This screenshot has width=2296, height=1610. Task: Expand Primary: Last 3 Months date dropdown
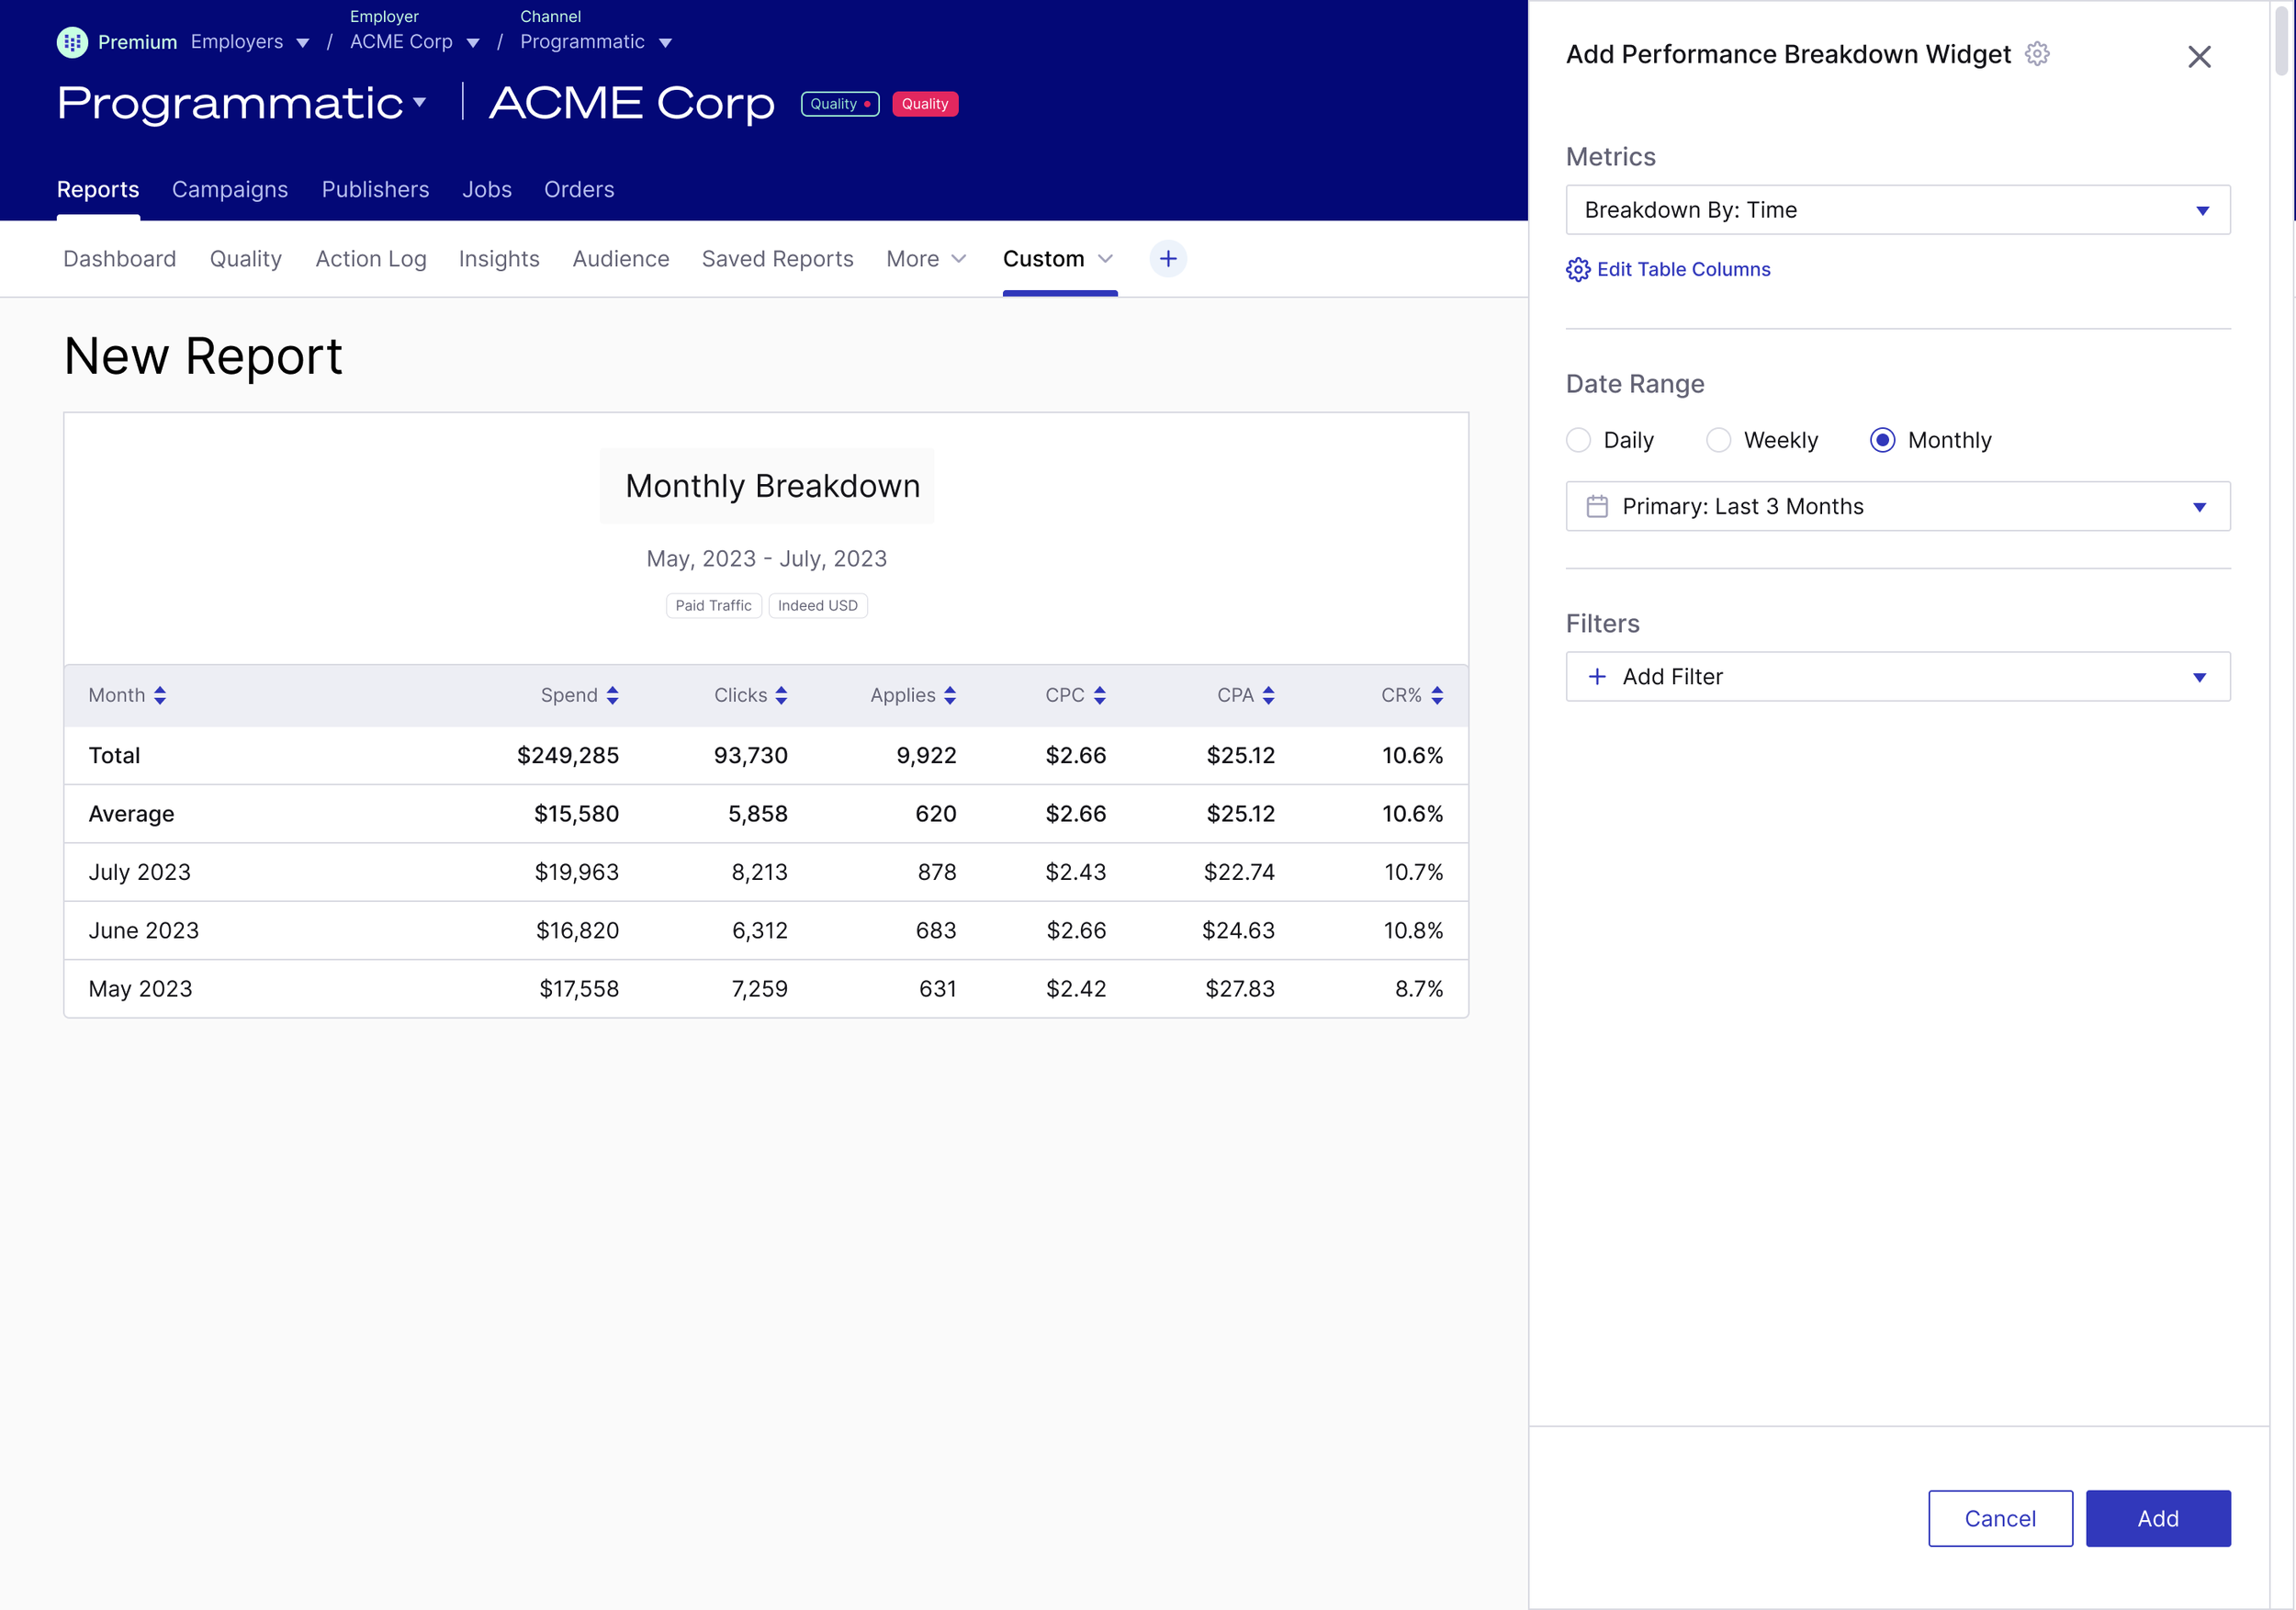pyautogui.click(x=1897, y=506)
